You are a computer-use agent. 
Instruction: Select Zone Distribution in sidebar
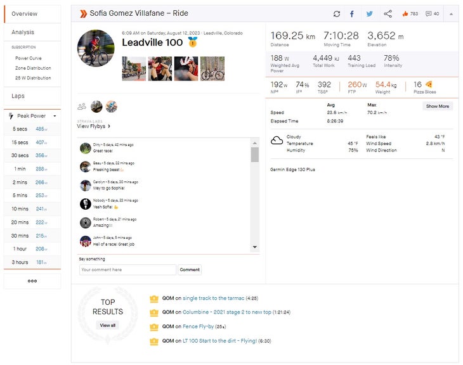click(x=33, y=68)
